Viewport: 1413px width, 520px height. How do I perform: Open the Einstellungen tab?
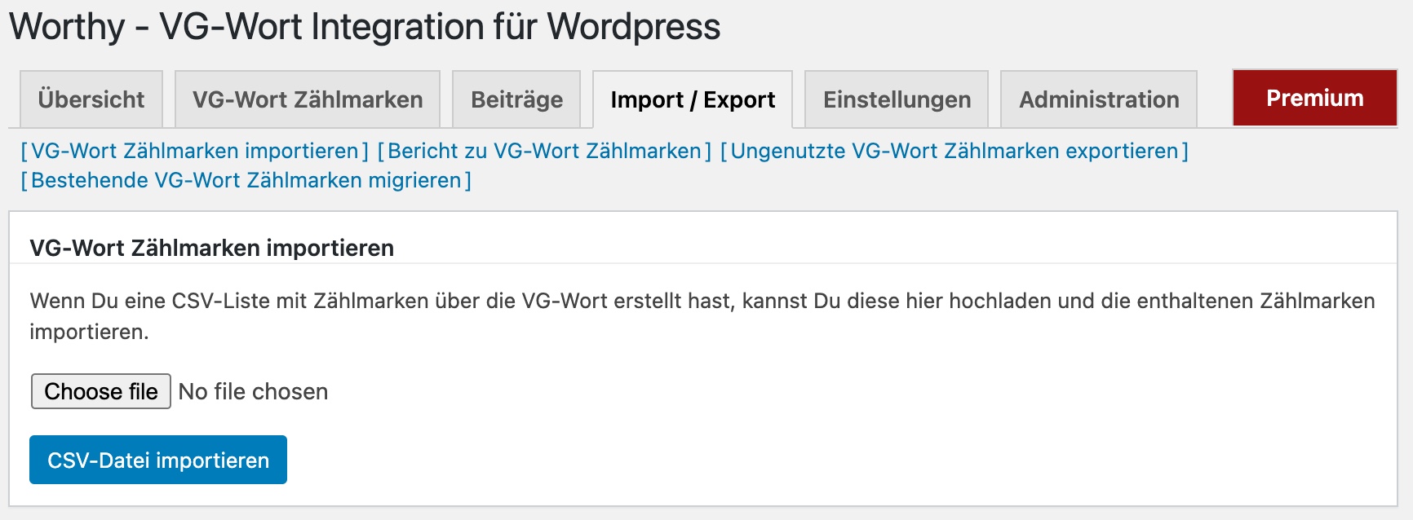(x=897, y=99)
